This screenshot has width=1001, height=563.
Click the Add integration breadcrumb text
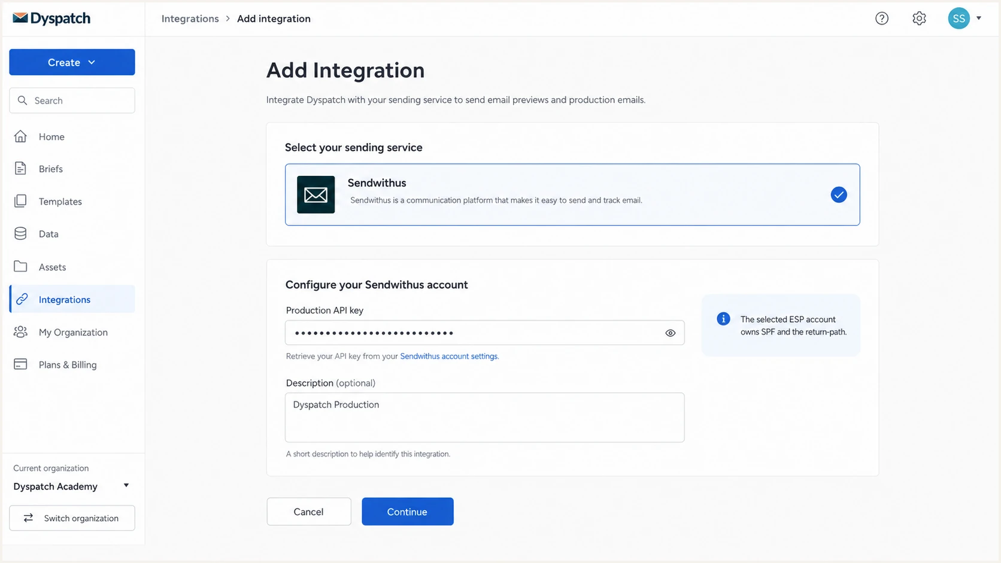(274, 19)
